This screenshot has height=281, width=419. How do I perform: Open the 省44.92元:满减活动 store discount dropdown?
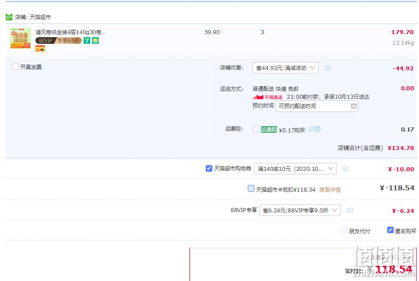(x=285, y=68)
